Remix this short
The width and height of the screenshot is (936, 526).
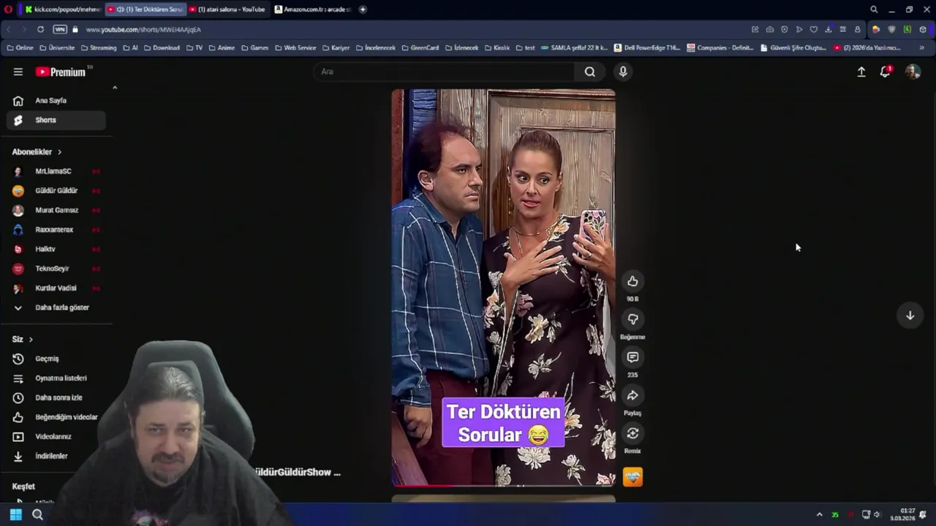[633, 433]
